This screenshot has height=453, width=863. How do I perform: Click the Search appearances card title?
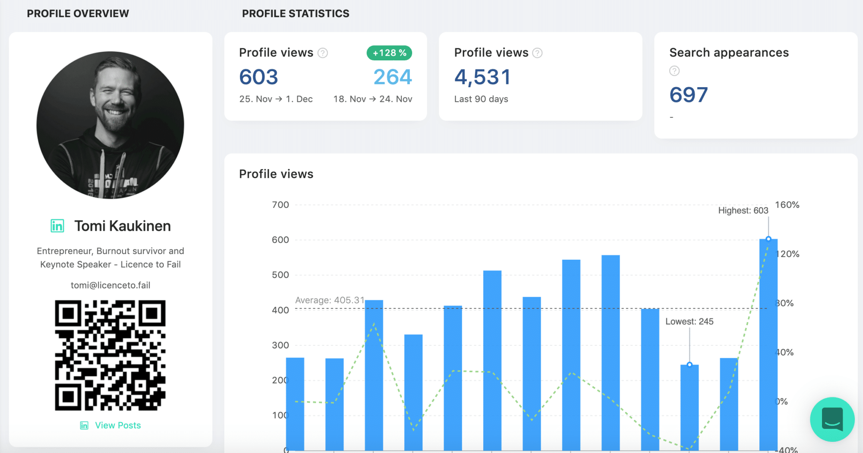tap(729, 53)
